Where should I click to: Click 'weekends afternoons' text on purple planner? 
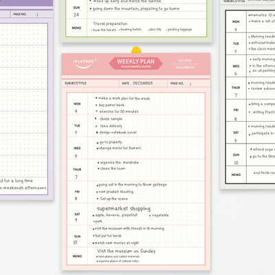pos(25,188)
